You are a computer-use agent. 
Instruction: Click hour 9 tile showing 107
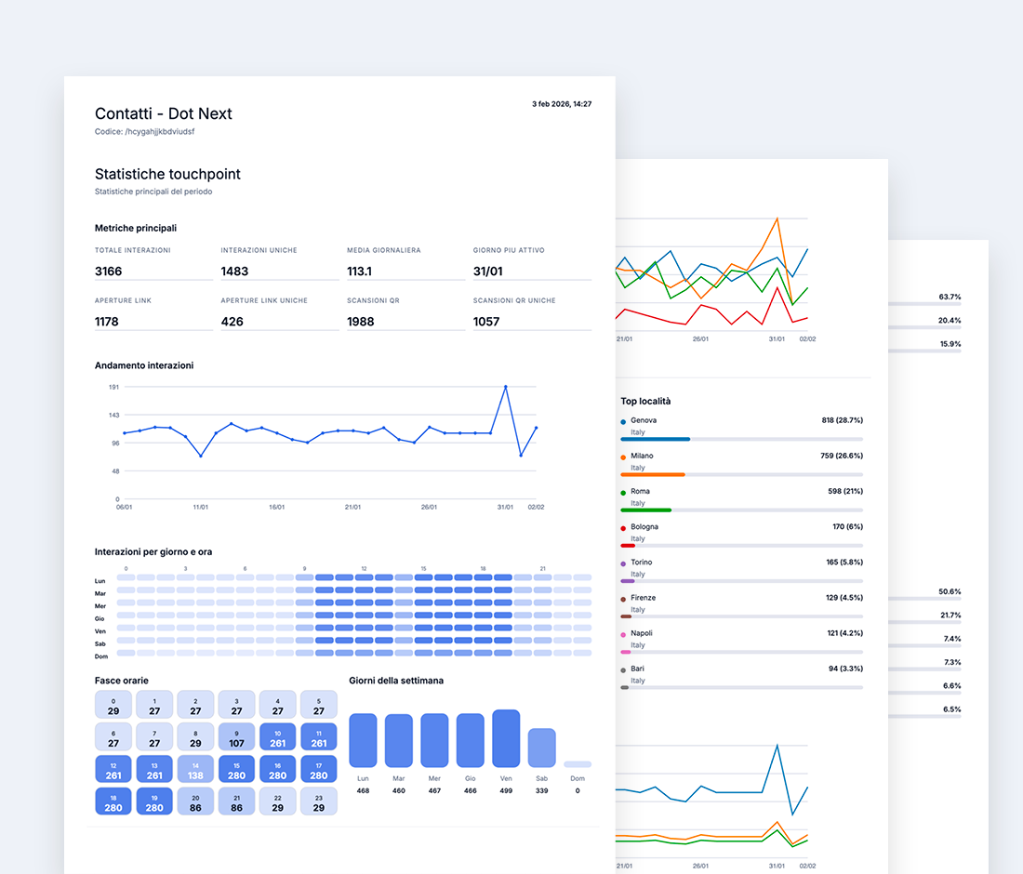236,737
